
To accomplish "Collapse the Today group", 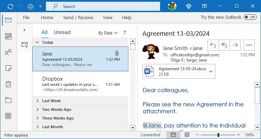I will (38, 42).
